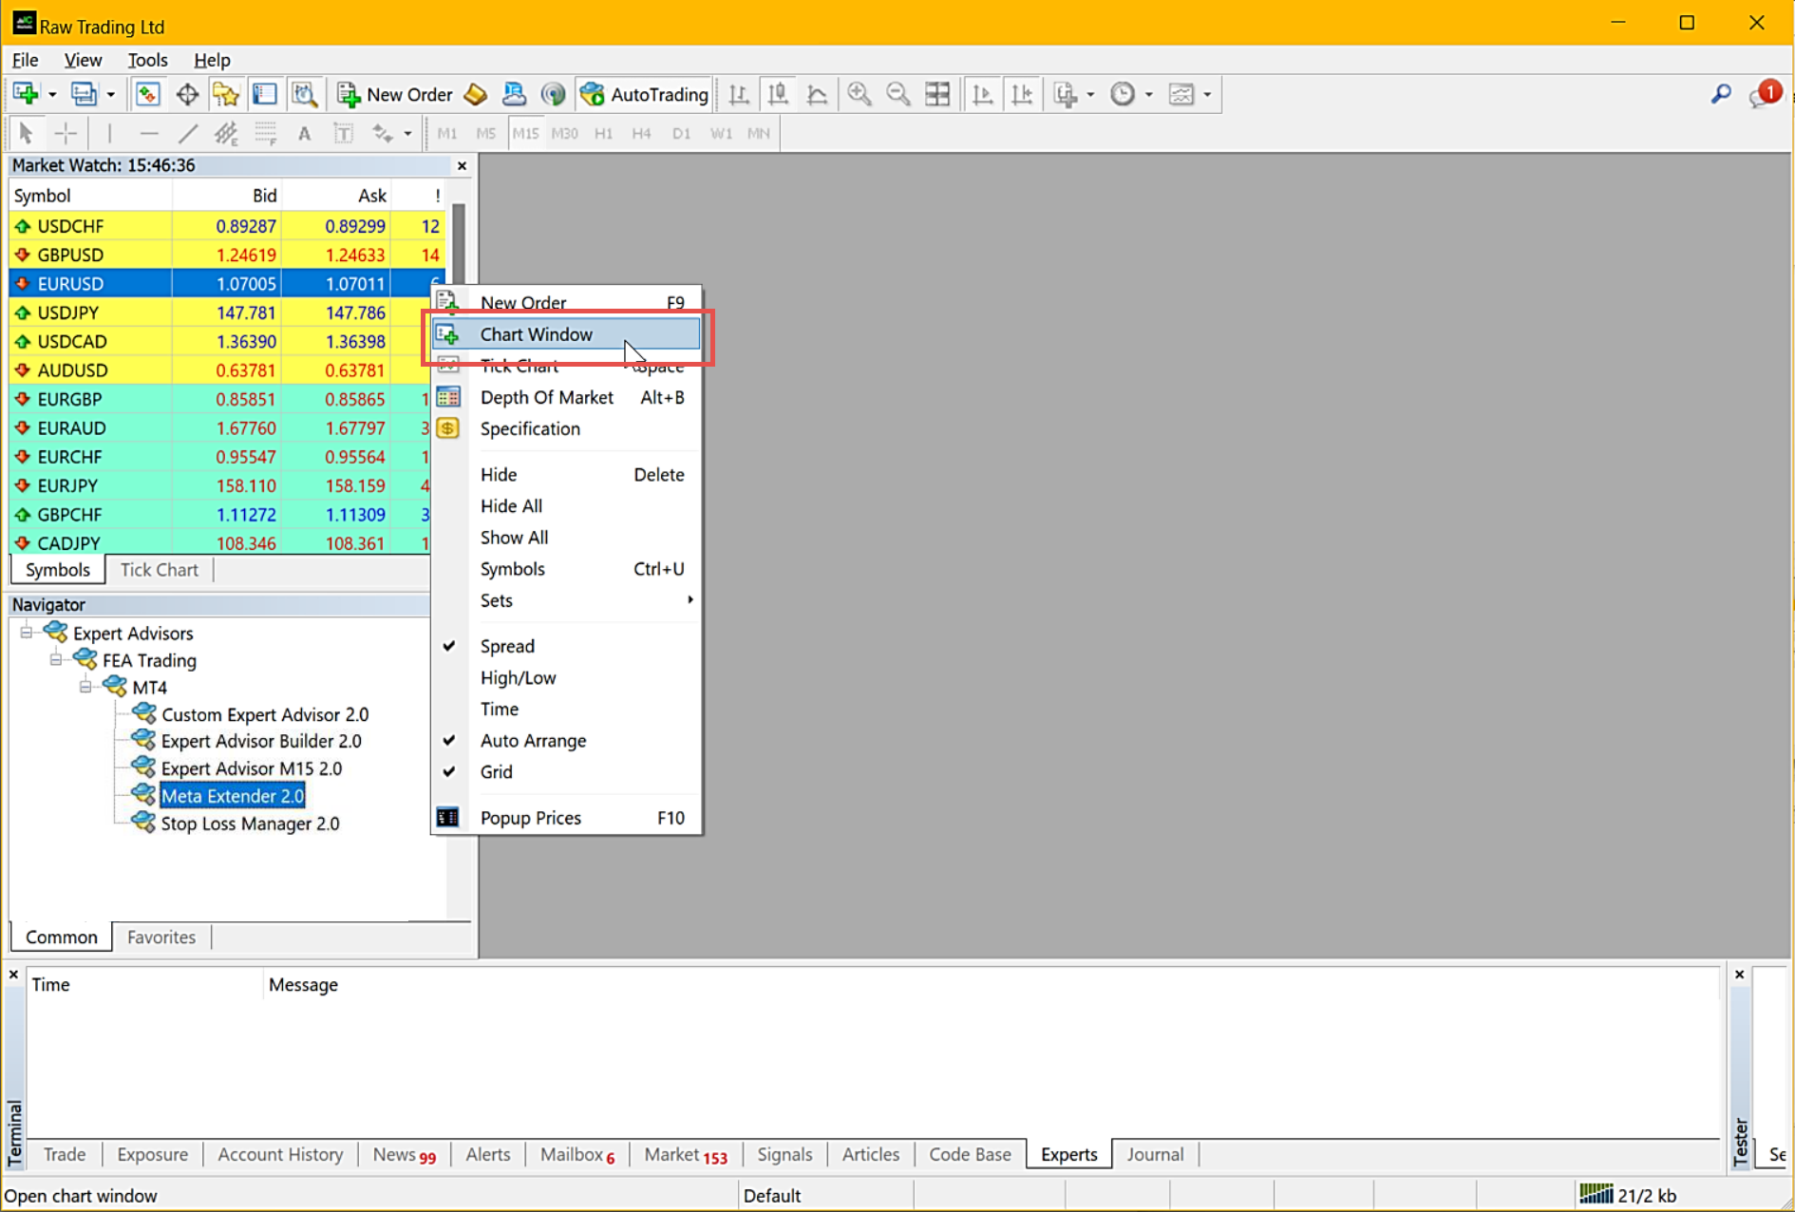
Task: Toggle the Time column option
Action: pos(566,709)
